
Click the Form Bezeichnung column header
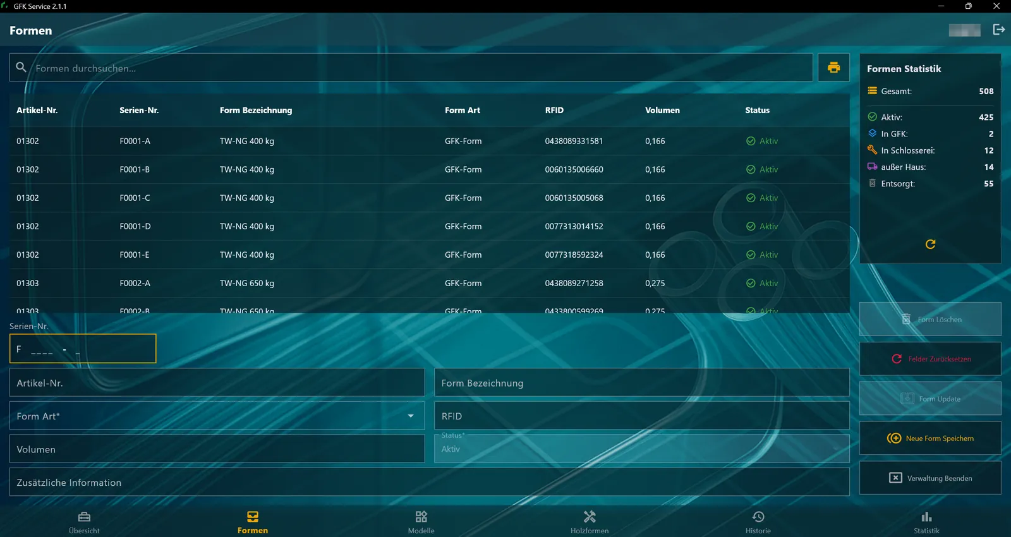pos(256,110)
